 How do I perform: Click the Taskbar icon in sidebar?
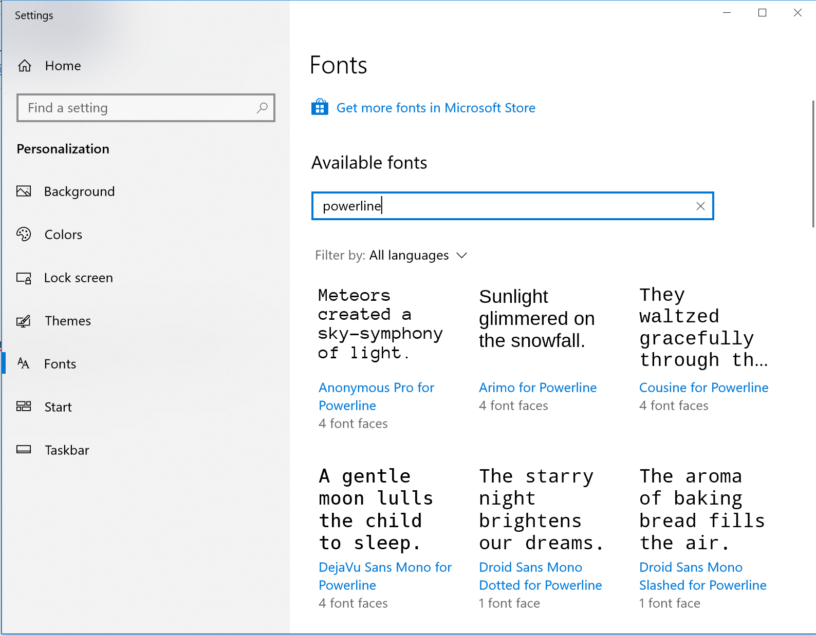(24, 450)
